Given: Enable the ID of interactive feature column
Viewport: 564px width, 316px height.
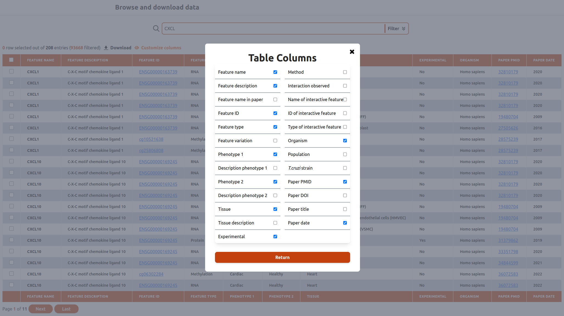Looking at the screenshot, I should pyautogui.click(x=345, y=113).
